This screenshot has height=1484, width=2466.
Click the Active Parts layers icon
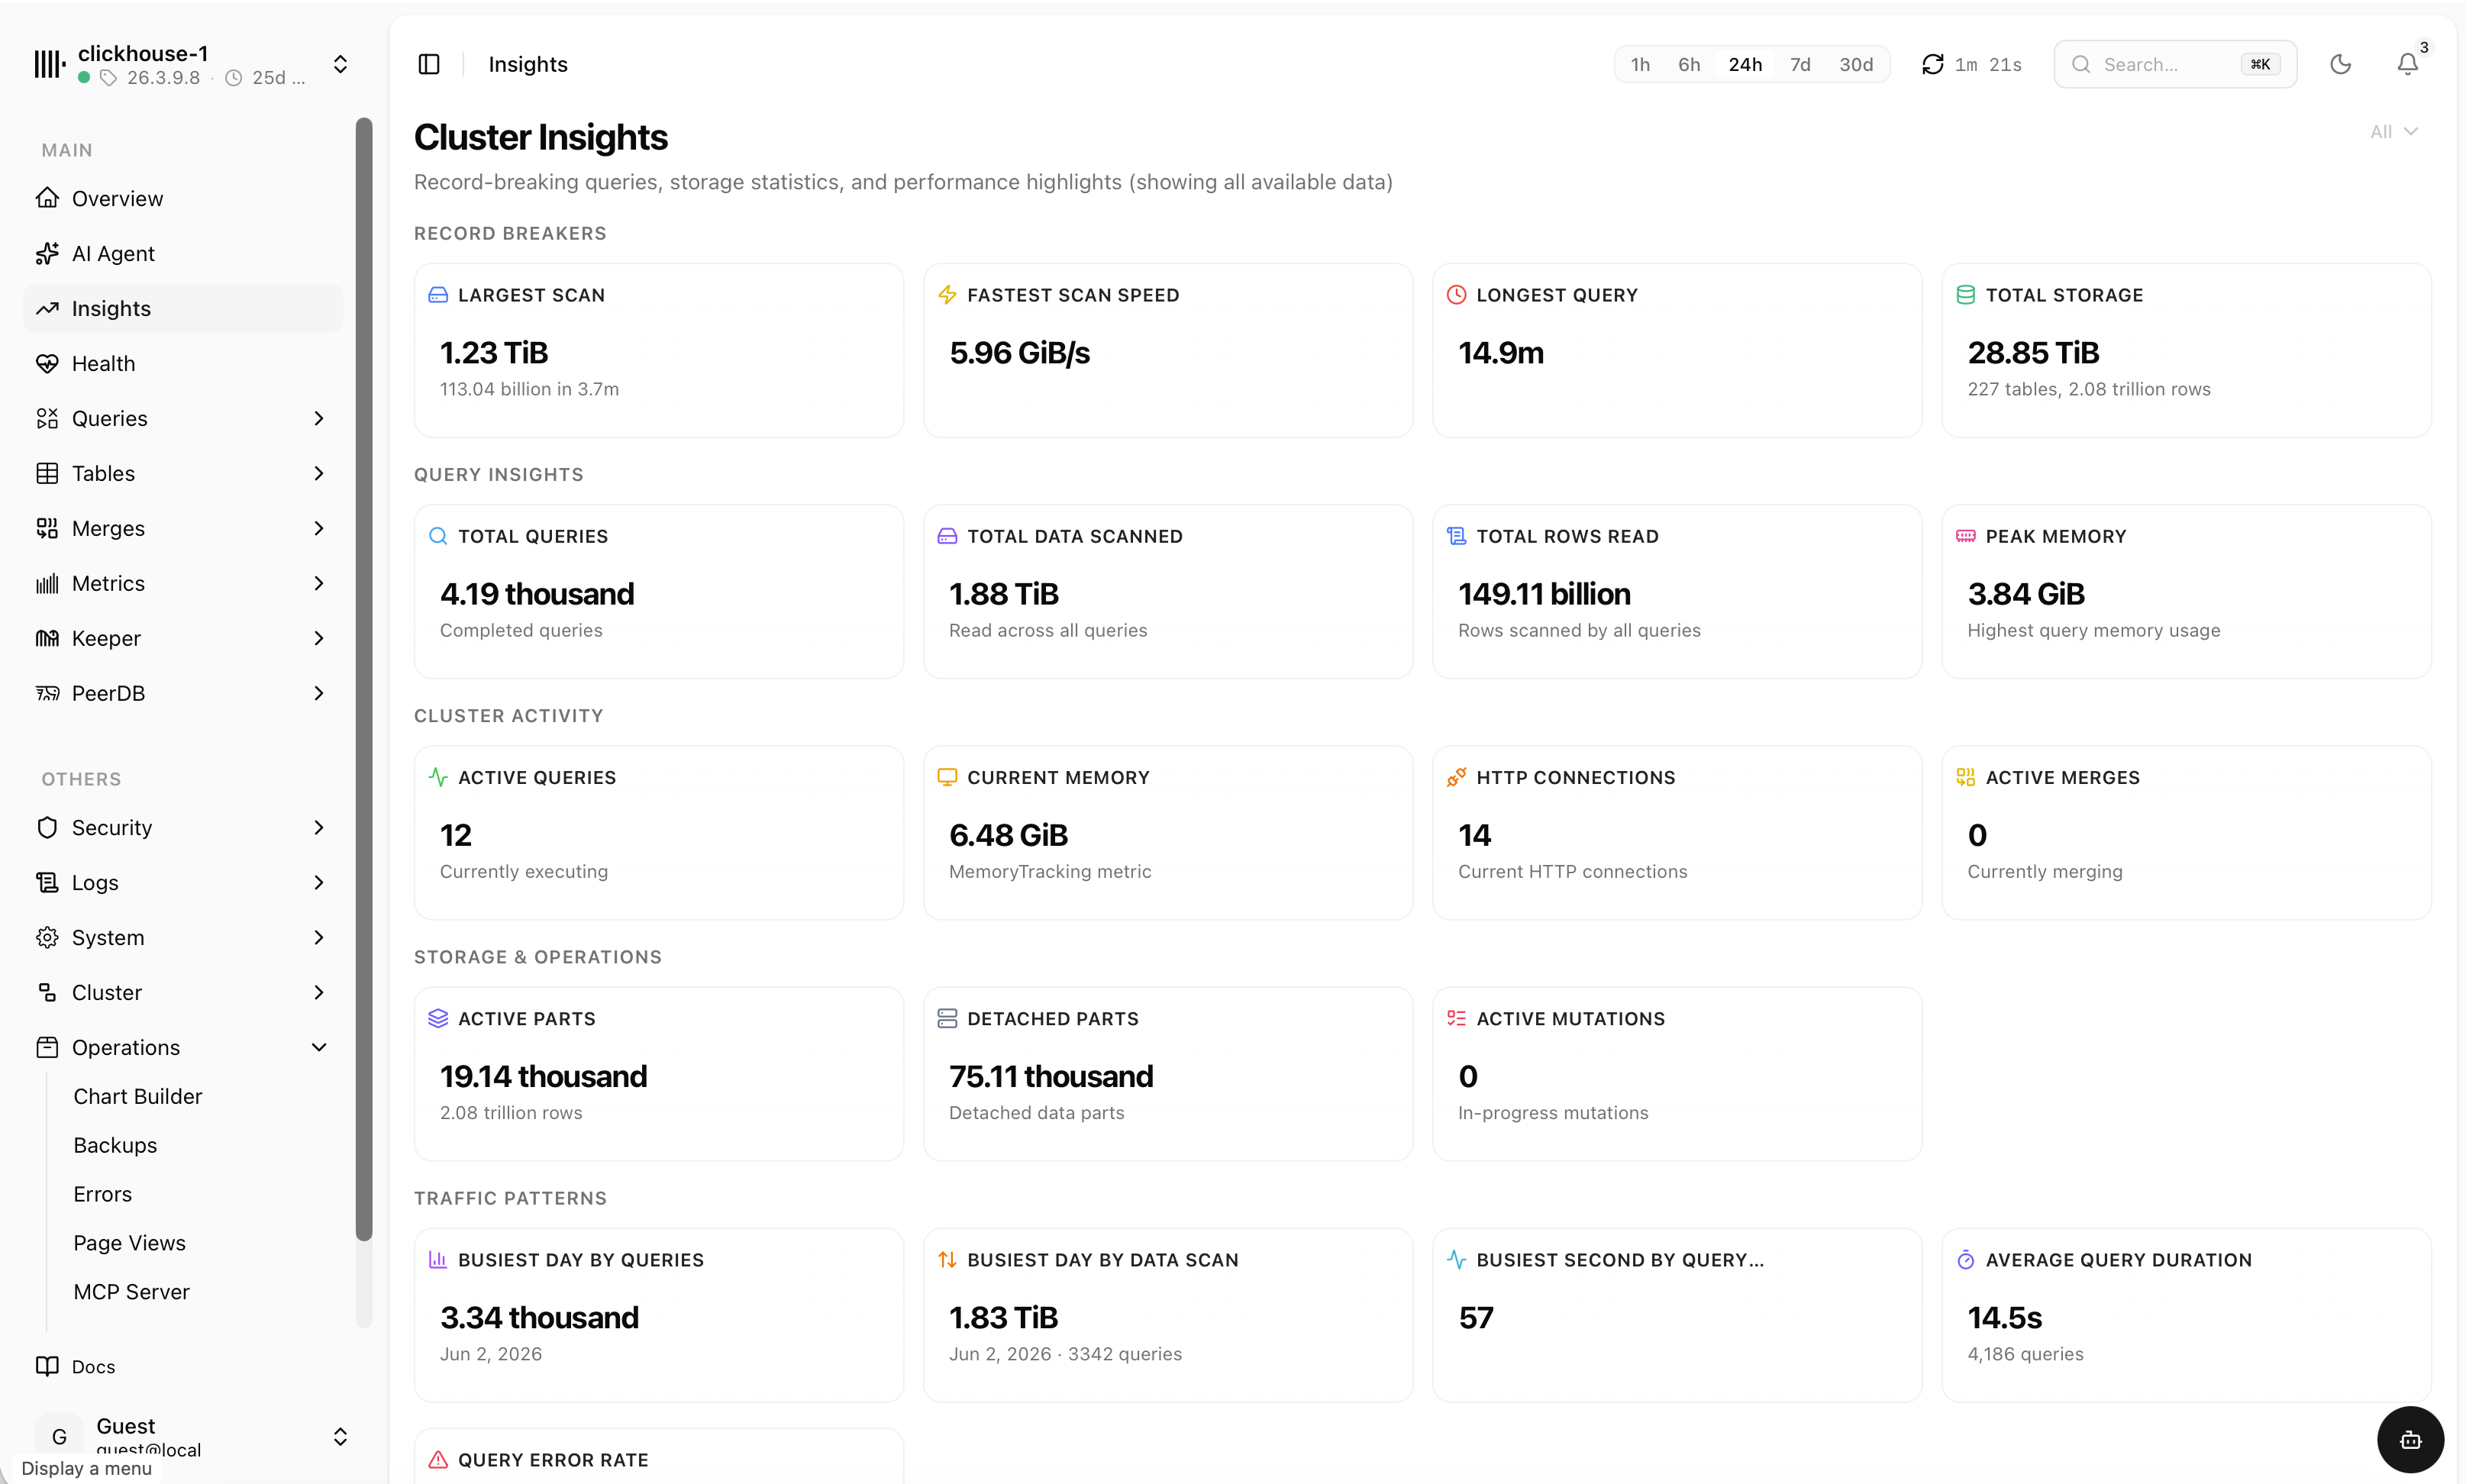438,1018
